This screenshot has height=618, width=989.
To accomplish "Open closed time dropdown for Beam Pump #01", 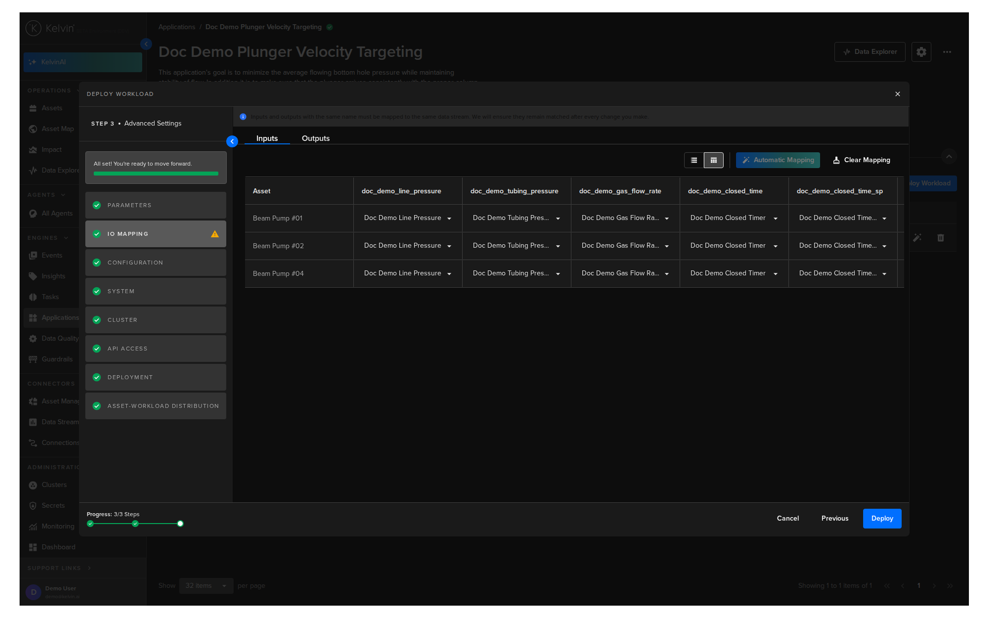I will point(734,218).
